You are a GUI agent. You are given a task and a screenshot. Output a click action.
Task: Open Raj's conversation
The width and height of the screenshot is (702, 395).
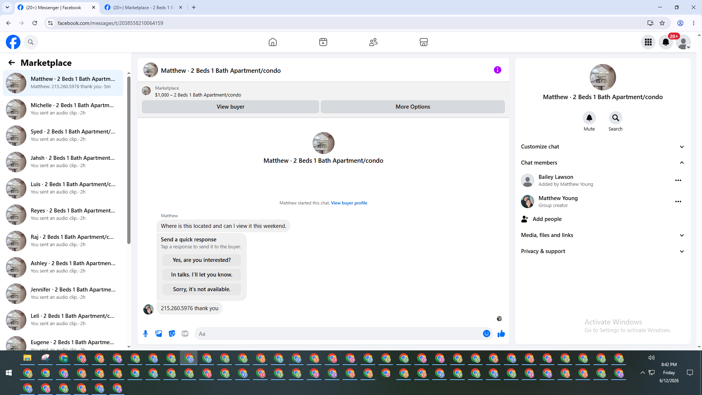click(63, 241)
